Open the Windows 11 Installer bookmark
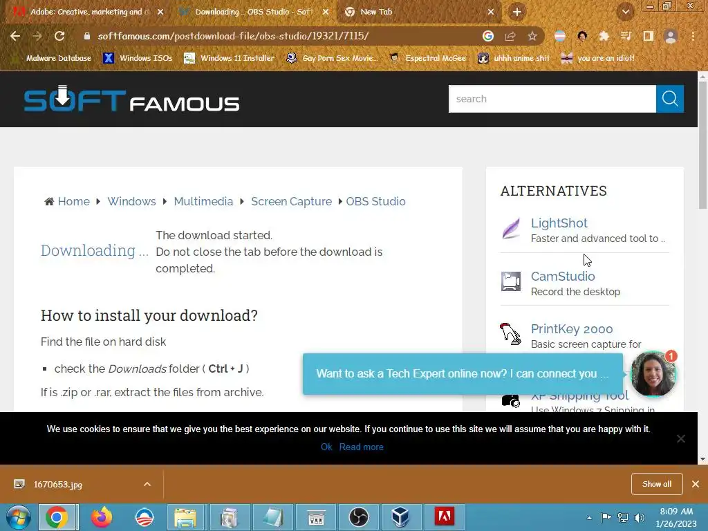The height and width of the screenshot is (531, 708). coord(230,58)
